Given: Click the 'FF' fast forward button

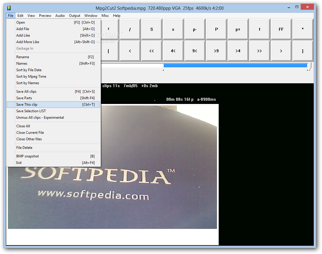Looking at the screenshot, I should (x=281, y=29).
